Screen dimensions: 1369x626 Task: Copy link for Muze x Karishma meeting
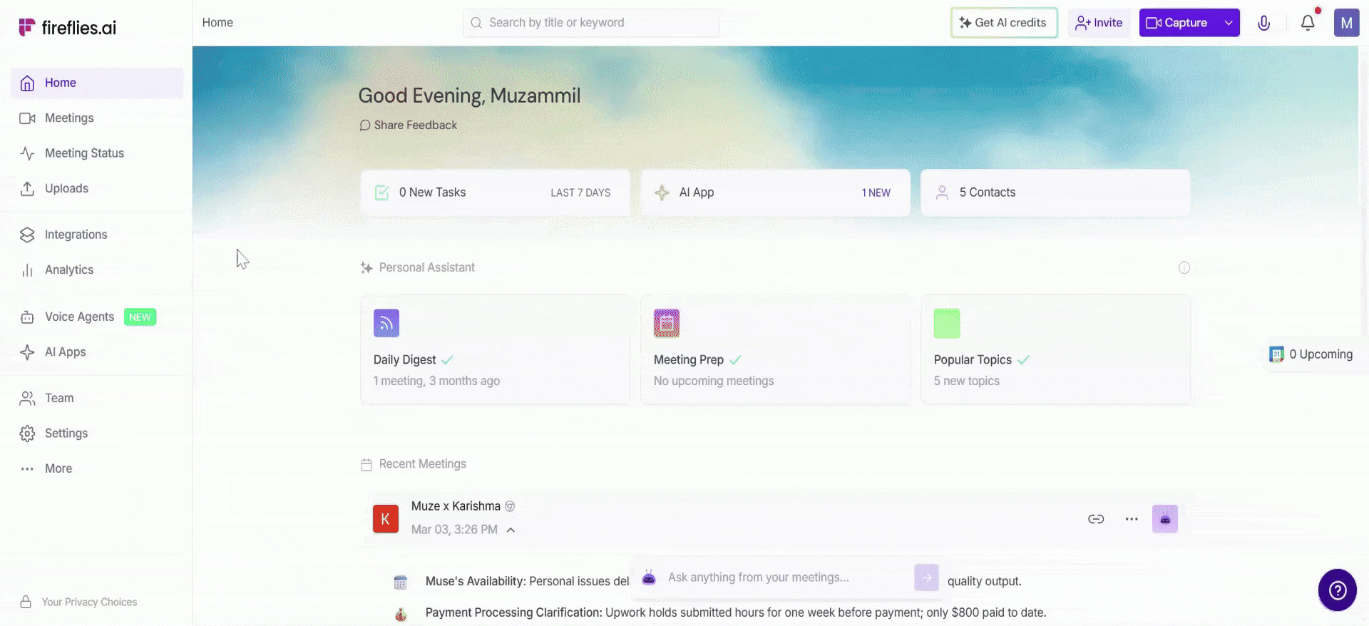tap(1096, 519)
